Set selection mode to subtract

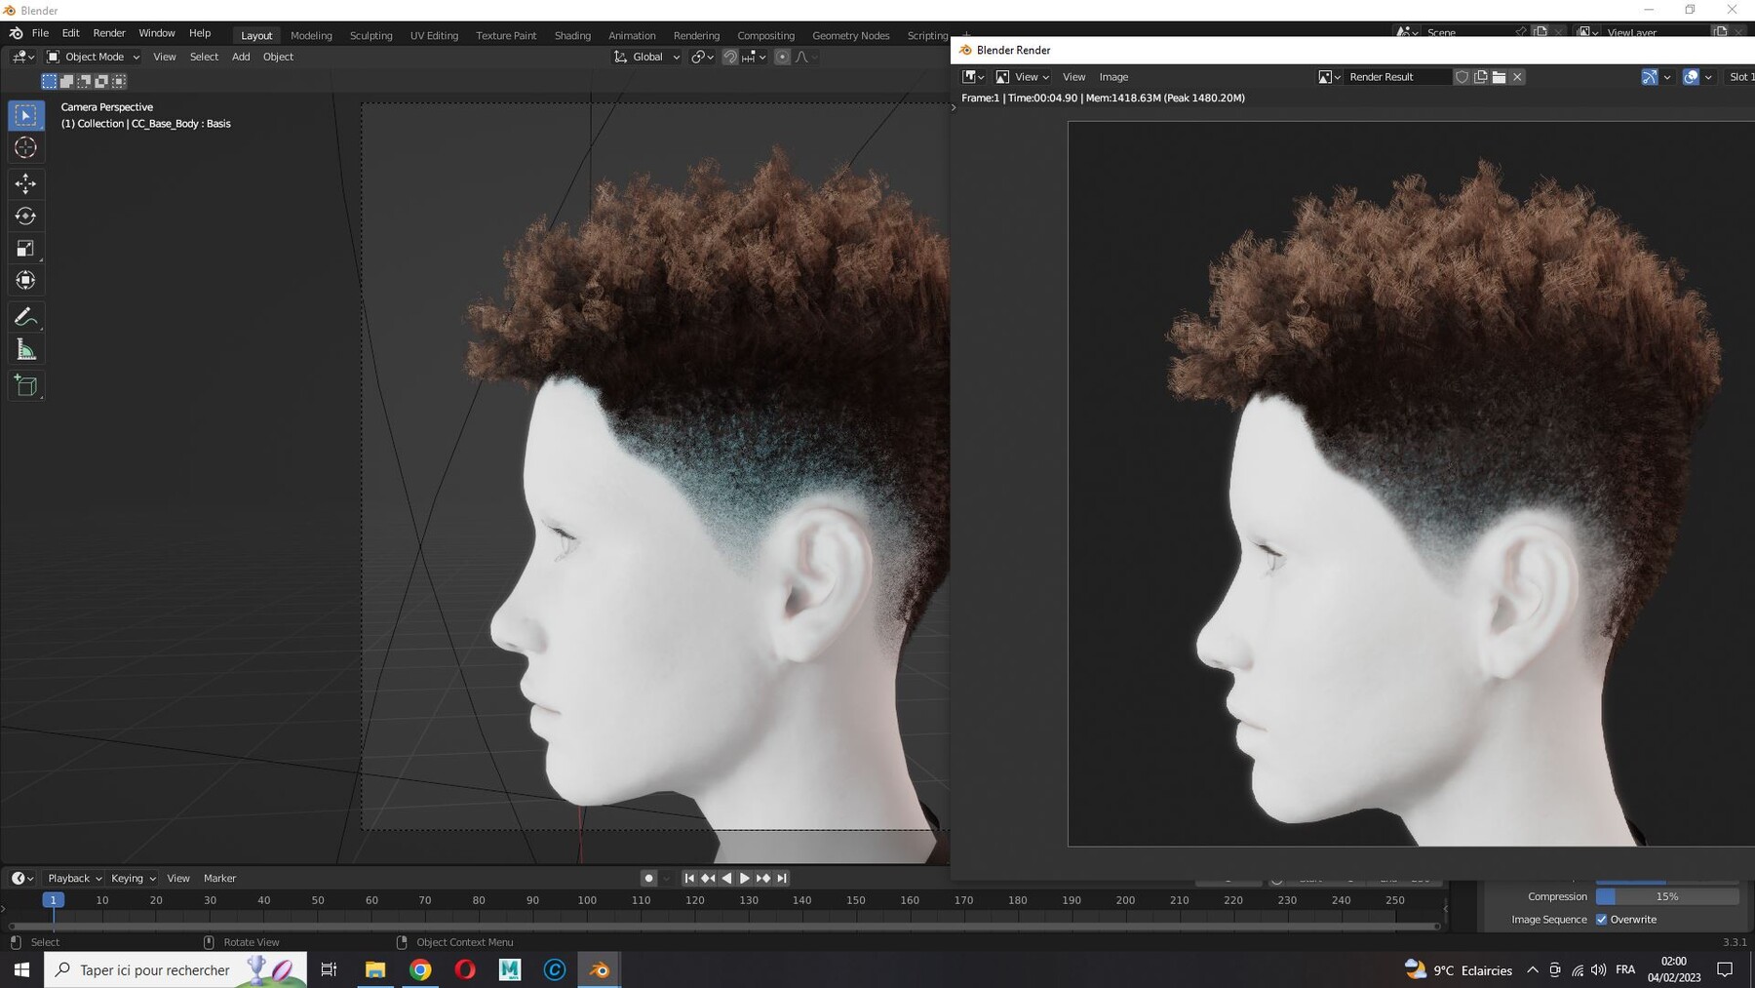click(x=84, y=81)
